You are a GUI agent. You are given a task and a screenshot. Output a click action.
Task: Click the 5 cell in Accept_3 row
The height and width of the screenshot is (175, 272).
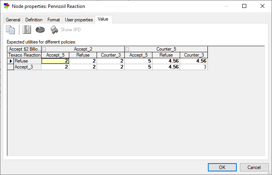pos(139,67)
